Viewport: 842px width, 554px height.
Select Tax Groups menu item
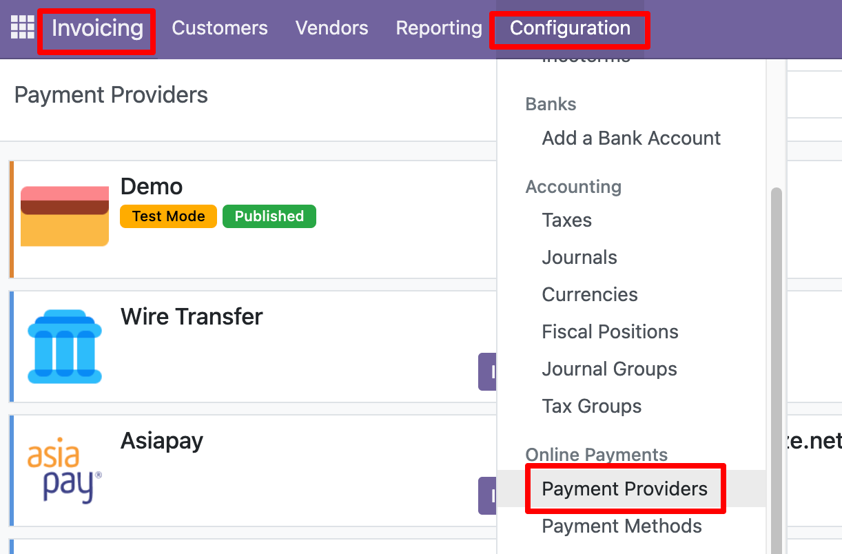point(592,407)
